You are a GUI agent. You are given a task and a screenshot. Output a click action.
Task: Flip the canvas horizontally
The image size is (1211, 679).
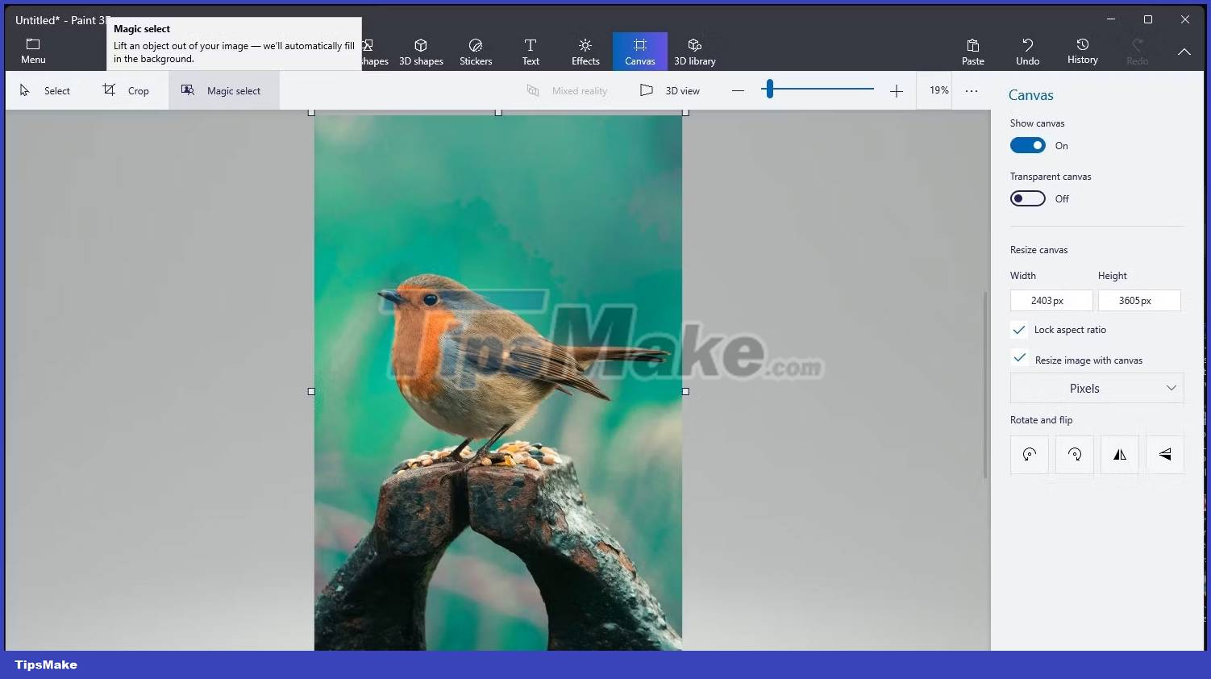[1119, 454]
